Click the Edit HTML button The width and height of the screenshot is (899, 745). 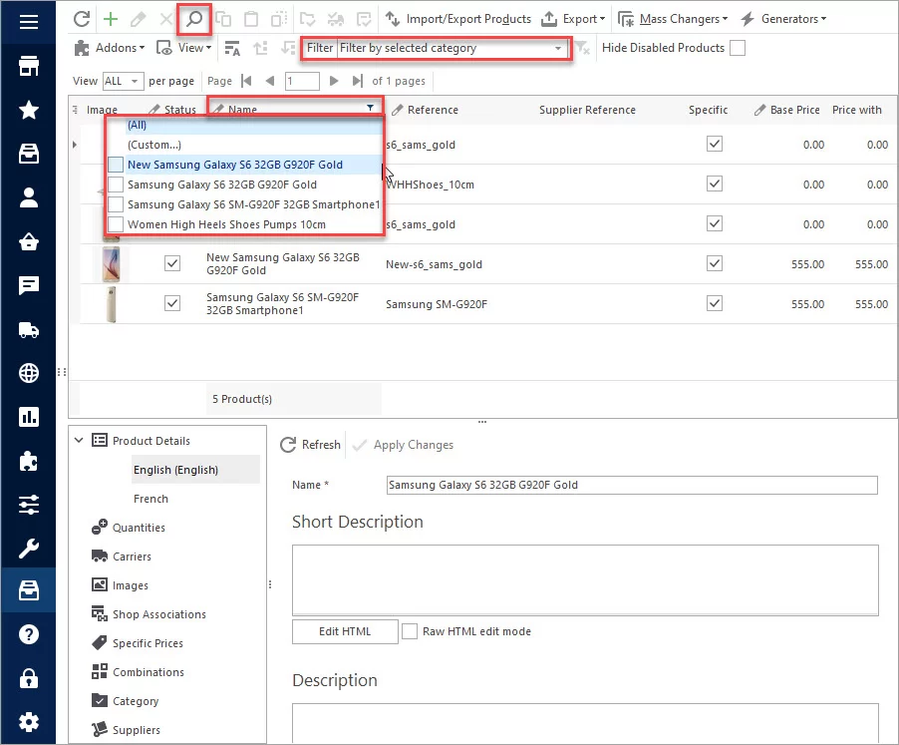(345, 631)
